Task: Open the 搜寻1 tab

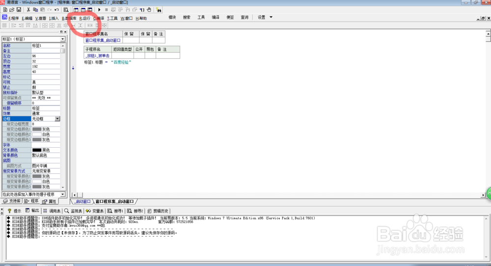Action: (x=115, y=211)
